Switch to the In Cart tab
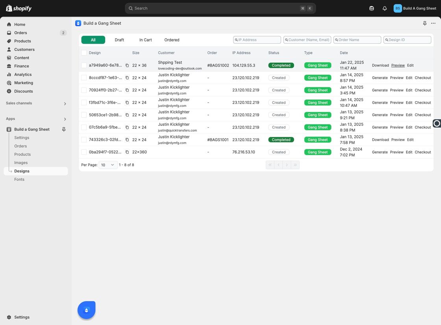441x325 pixels. [x=145, y=40]
